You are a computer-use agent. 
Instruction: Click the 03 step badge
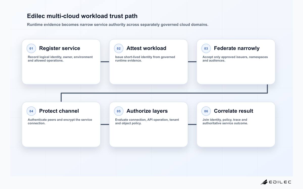tap(206, 48)
